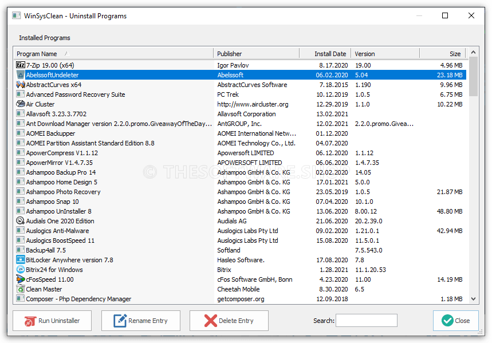Click the vertical scrollbar thumb
Image resolution: width=492 pixels, height=343 pixels.
(x=474, y=77)
